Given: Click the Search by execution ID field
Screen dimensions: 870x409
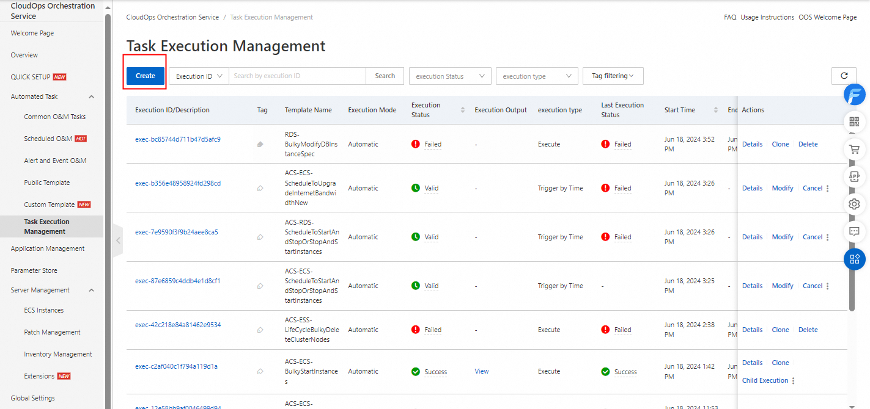Looking at the screenshot, I should tap(297, 76).
